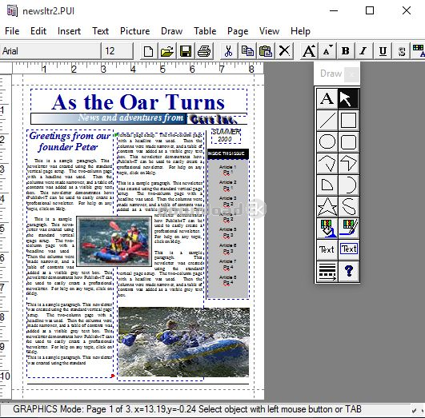The width and height of the screenshot is (425, 418).
Task: Choose the line drawing tool
Action: 327,120
